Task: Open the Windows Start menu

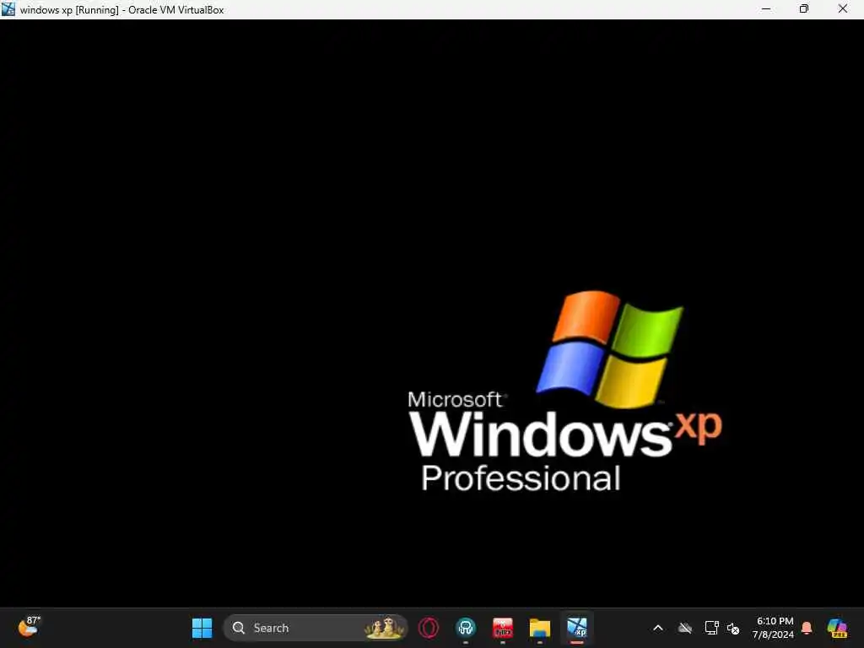Action: point(202,628)
